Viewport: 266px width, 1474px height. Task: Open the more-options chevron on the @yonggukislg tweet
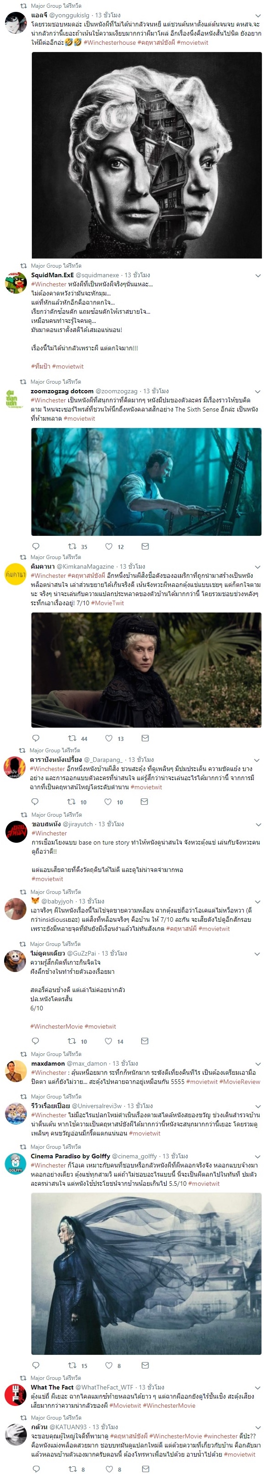(257, 16)
